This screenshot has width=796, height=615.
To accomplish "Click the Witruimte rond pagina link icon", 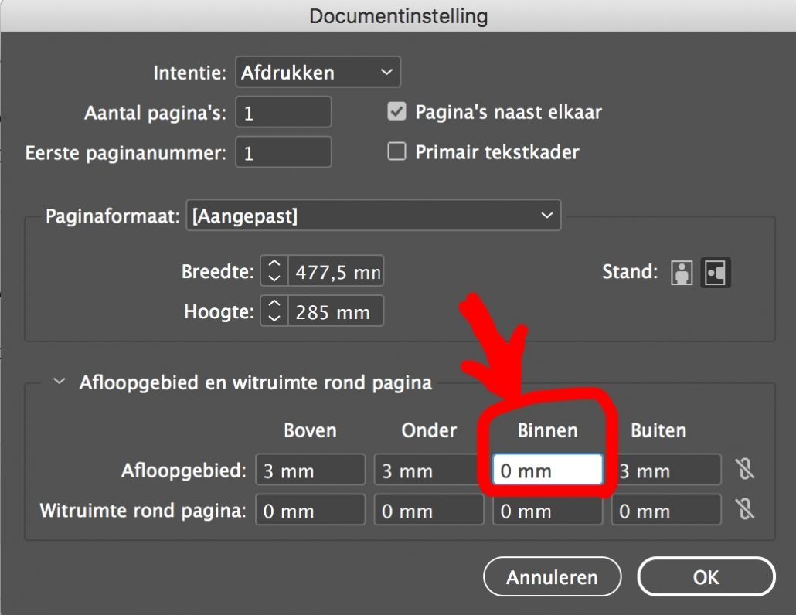I will (x=745, y=509).
